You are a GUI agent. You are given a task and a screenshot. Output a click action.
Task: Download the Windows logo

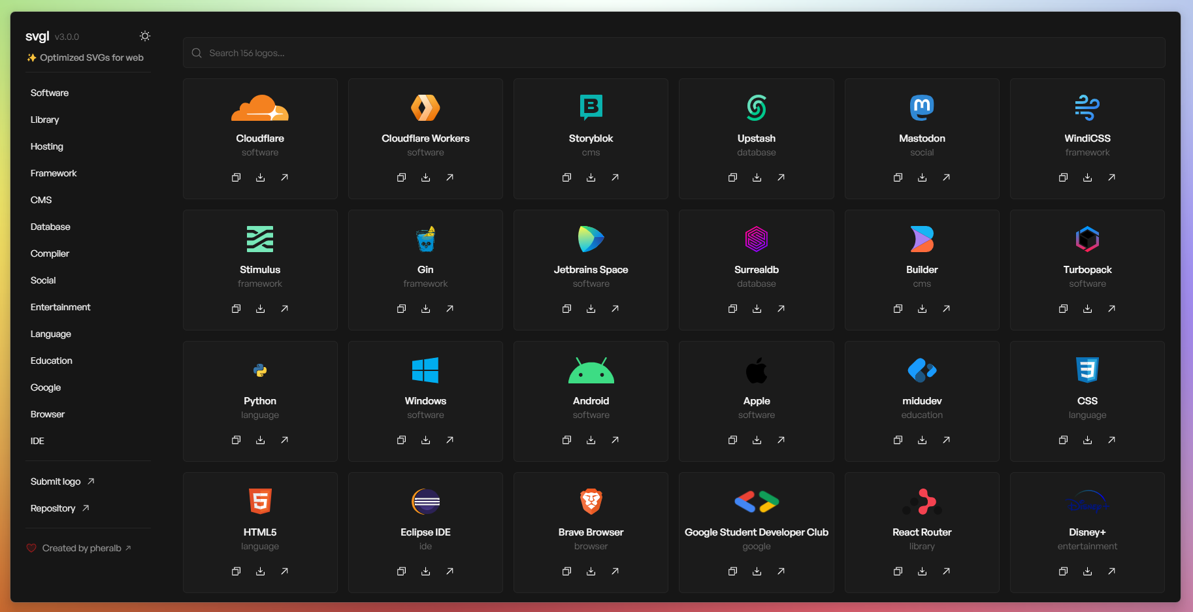(425, 440)
